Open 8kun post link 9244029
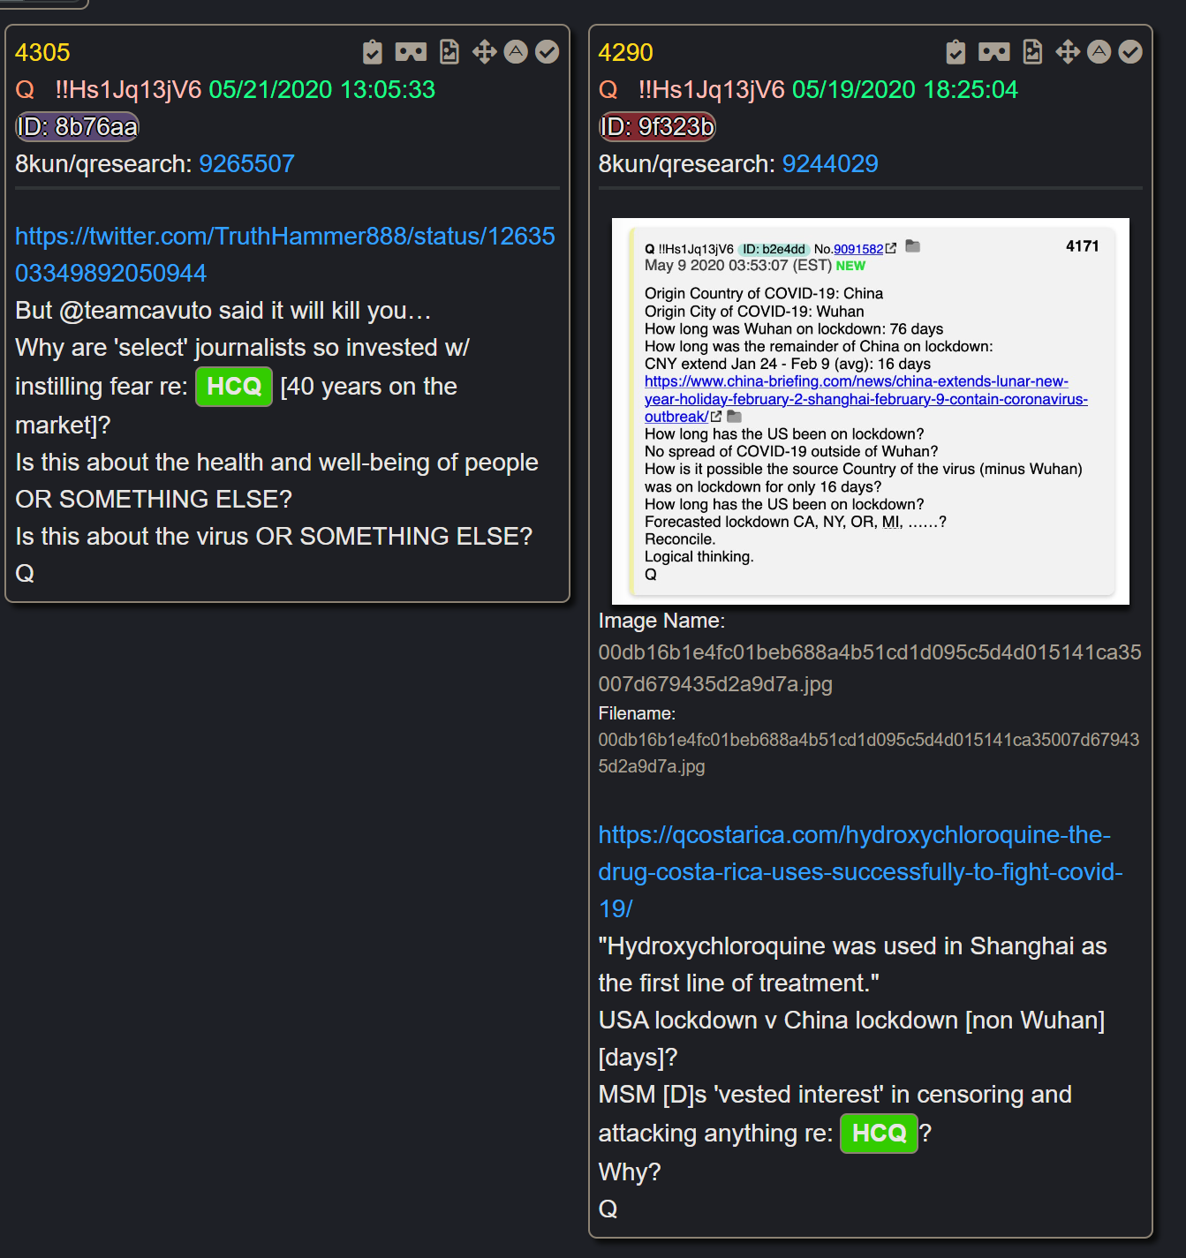 (x=830, y=164)
